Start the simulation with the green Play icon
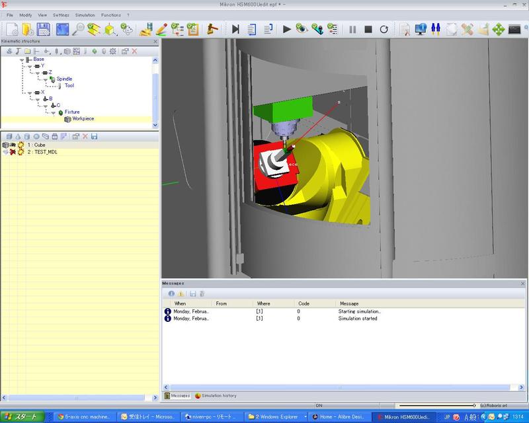Screen dimensions: 529x423 pyautogui.click(x=286, y=29)
